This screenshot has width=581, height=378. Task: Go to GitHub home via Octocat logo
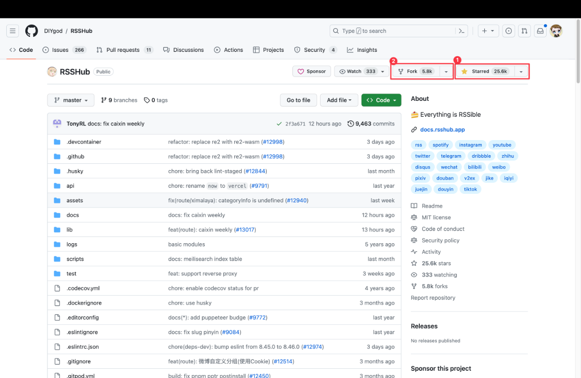click(x=31, y=31)
